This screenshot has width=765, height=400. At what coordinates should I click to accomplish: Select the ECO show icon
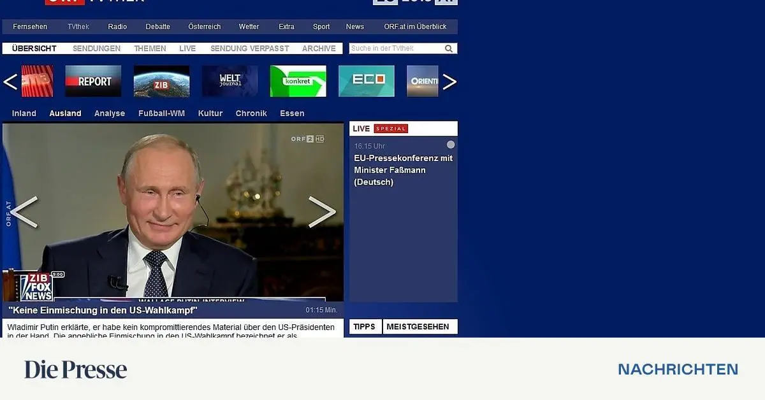(366, 81)
